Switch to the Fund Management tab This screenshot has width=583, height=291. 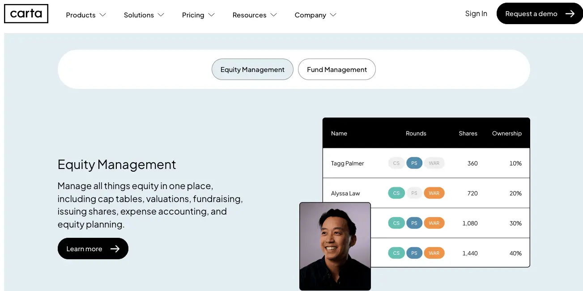pos(337,69)
